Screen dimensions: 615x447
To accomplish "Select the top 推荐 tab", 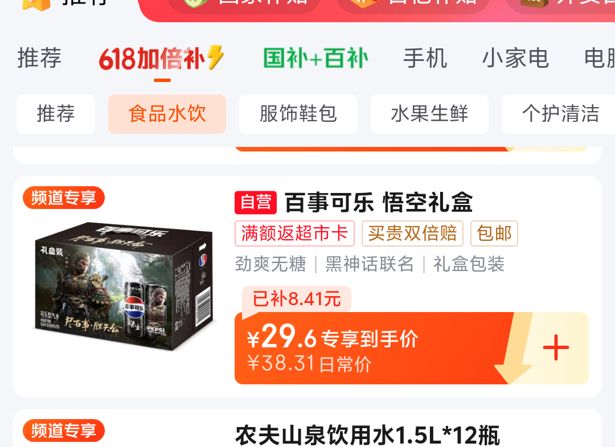I will (40, 58).
